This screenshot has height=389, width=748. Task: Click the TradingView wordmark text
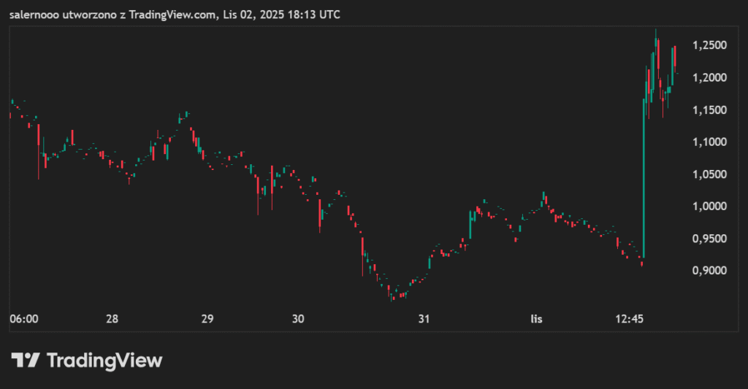coord(104,360)
